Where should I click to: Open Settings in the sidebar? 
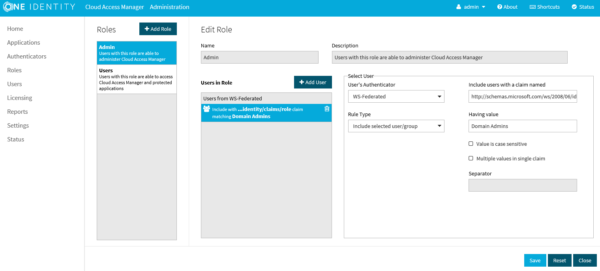[18, 125]
